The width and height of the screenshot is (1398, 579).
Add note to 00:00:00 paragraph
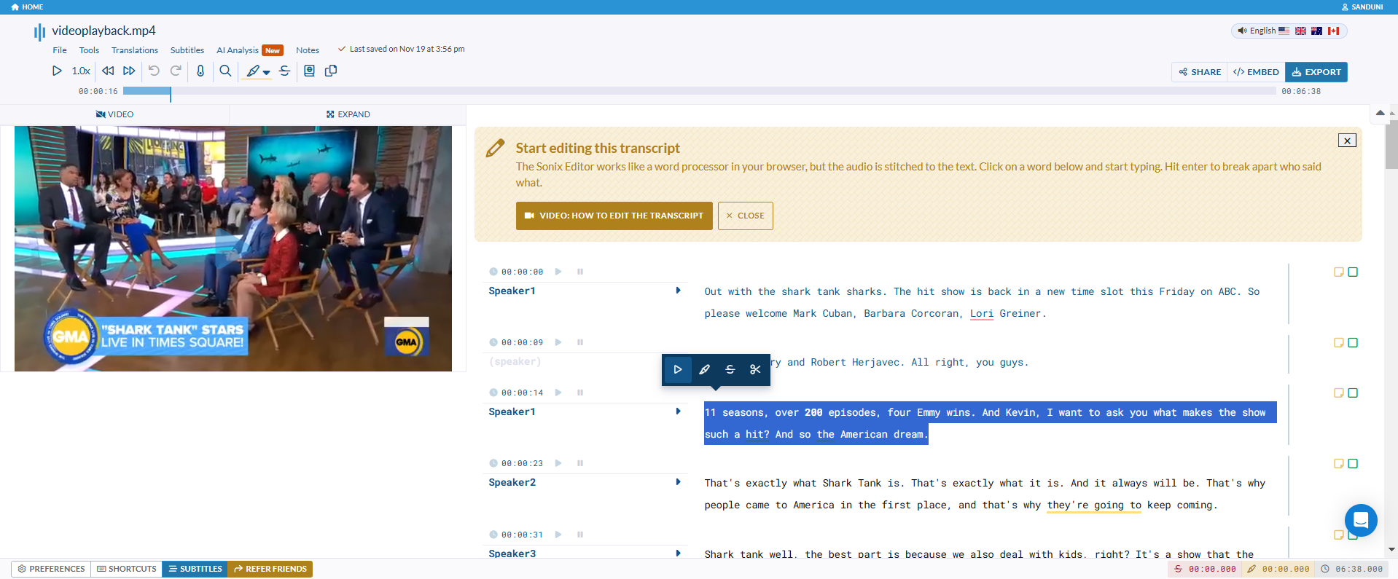tap(1339, 272)
